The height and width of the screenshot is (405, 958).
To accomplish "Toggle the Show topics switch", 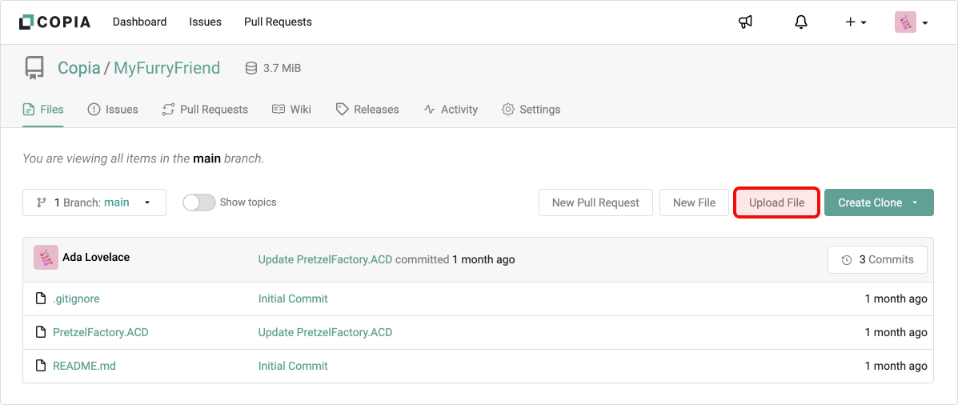I will point(199,202).
